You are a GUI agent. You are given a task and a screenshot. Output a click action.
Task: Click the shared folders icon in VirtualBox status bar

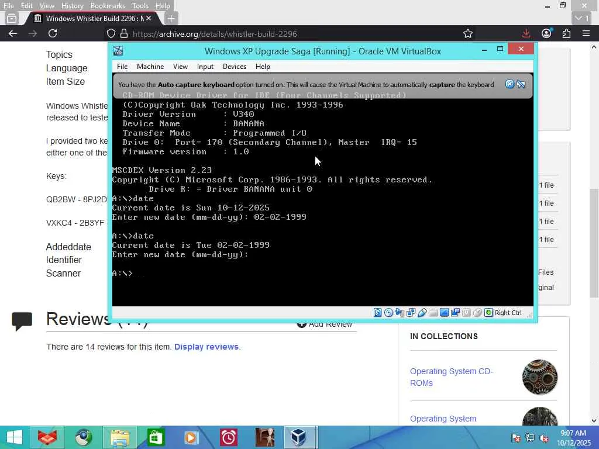433,313
